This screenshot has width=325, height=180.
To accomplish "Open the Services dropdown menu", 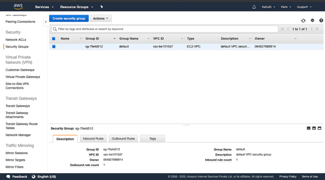I will pyautogui.click(x=44, y=7).
